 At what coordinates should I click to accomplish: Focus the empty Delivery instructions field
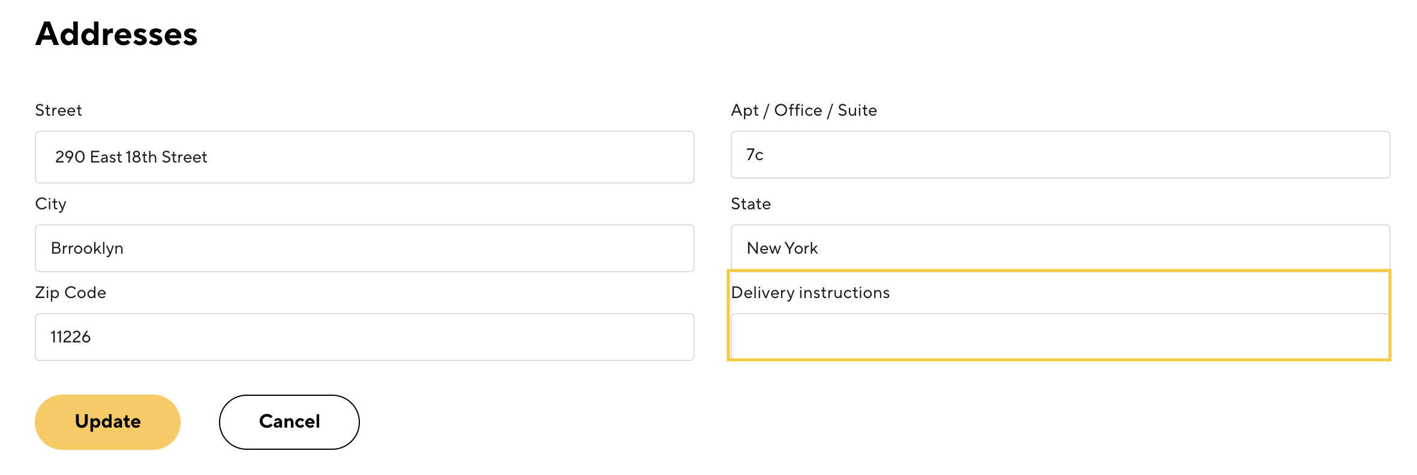tap(1059, 336)
